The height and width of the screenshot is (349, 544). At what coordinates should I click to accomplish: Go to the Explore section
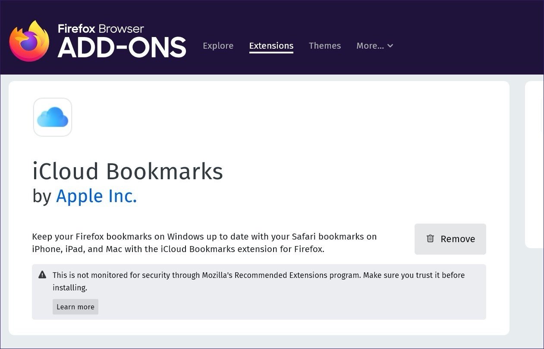coord(218,46)
